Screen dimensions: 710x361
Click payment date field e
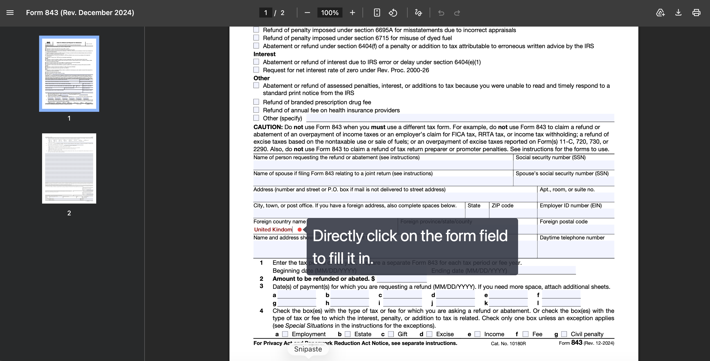click(508, 295)
